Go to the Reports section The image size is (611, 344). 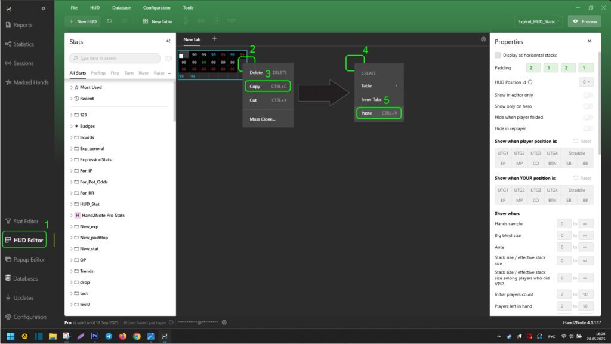(x=23, y=25)
